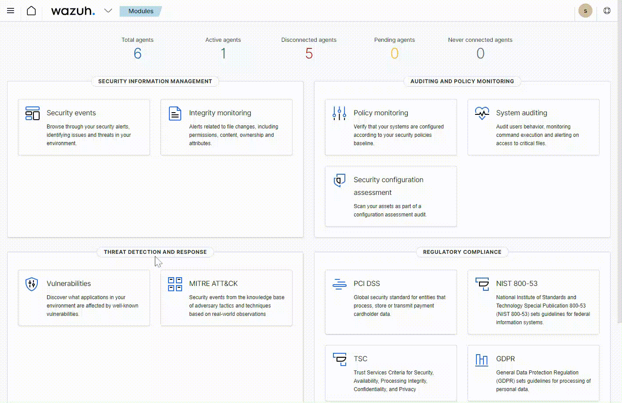Click 'Global security standard' description text

399,306
